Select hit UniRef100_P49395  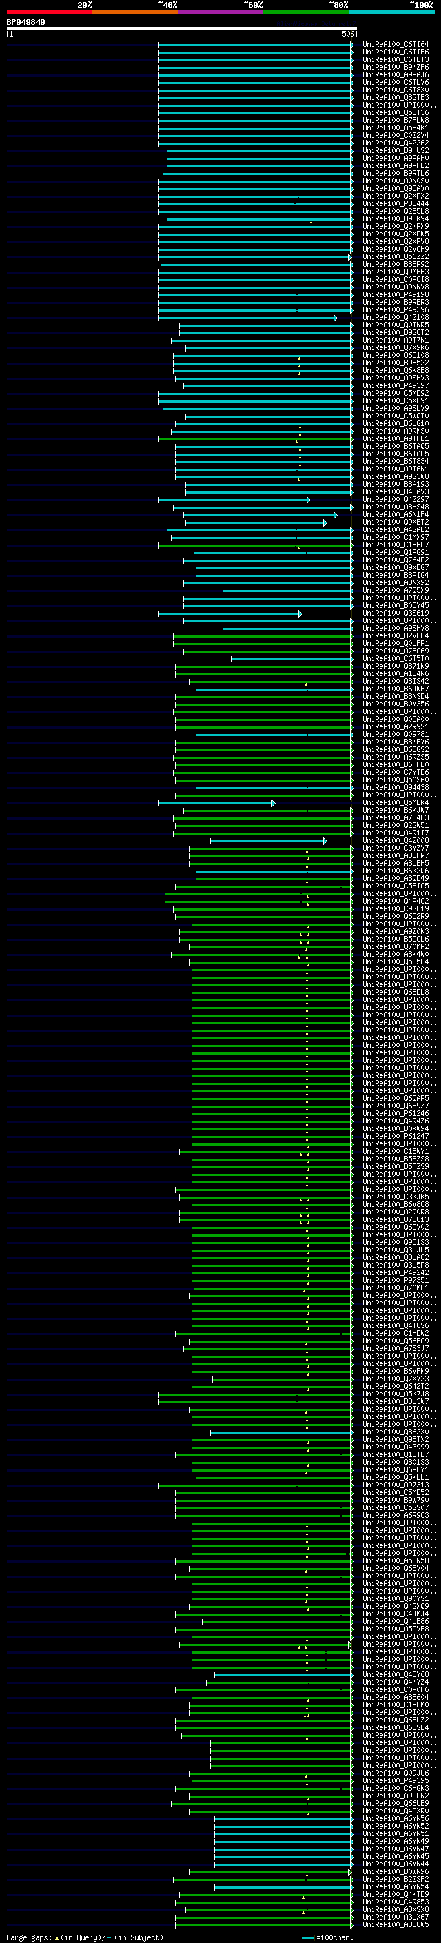pos(396,1780)
